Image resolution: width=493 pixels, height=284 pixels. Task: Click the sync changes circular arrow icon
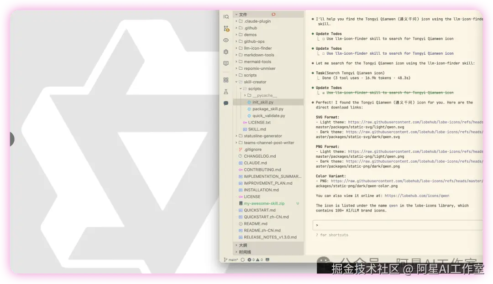coord(242,260)
